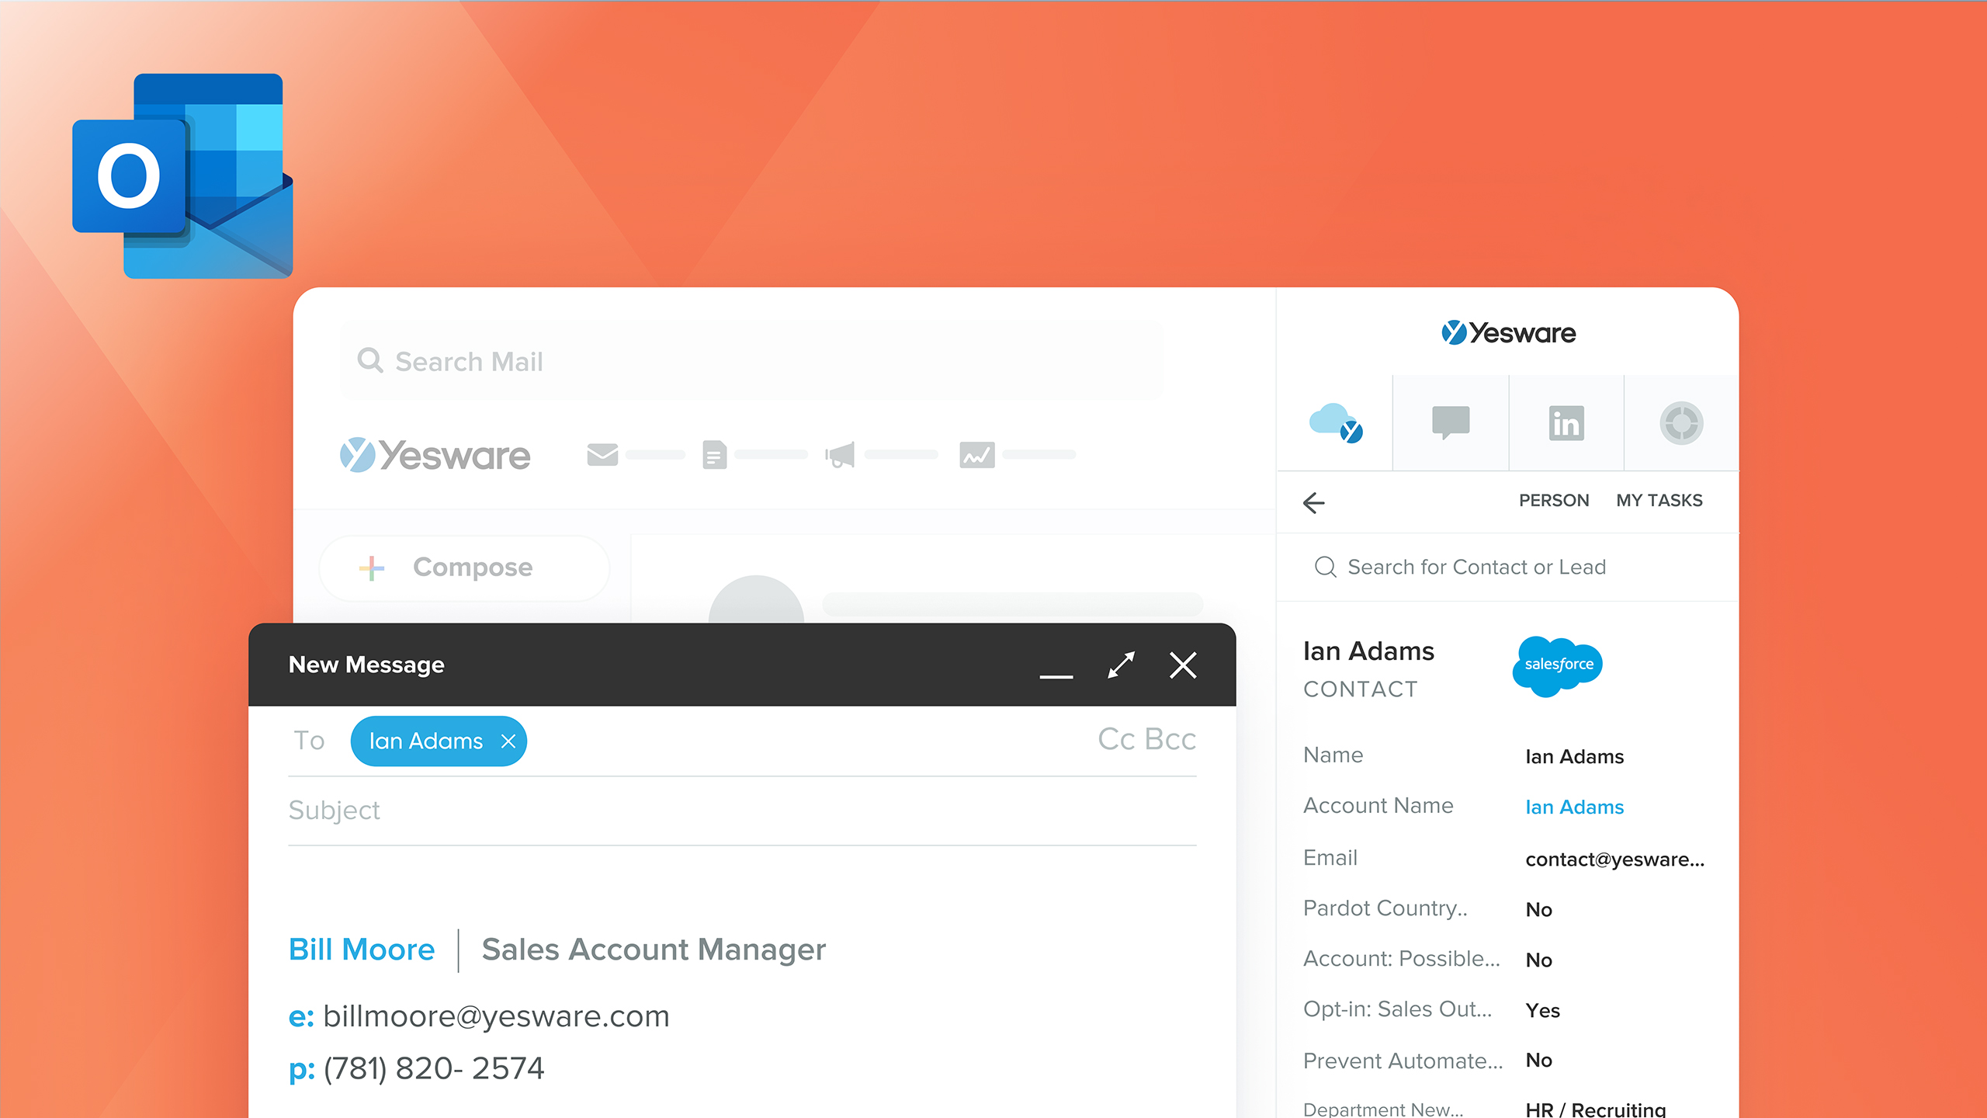
Task: Focus the Search Mail field
Action: pyautogui.click(x=751, y=361)
